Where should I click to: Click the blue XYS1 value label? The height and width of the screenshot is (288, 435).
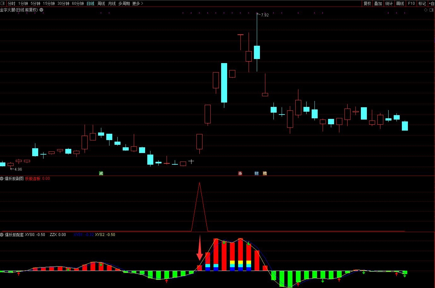pyautogui.click(x=84, y=235)
